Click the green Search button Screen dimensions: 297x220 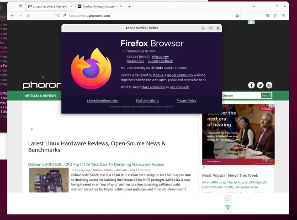point(266,96)
